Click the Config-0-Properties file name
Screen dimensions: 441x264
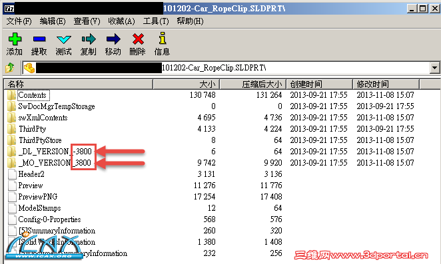tap(49, 219)
